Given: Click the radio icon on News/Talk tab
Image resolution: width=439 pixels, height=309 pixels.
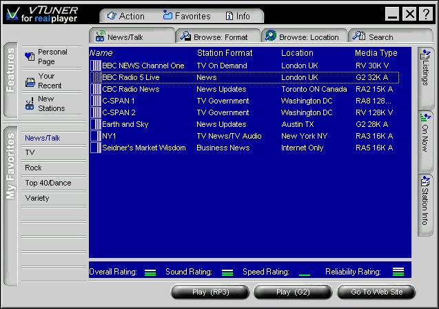Looking at the screenshot, I should (x=100, y=36).
